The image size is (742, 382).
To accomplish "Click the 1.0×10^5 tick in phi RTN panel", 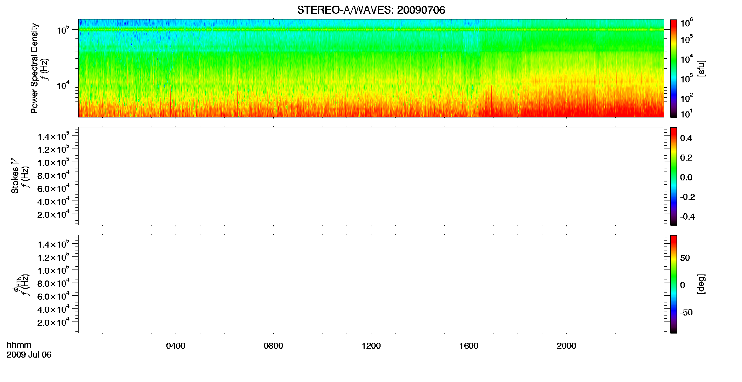I will pos(53,270).
